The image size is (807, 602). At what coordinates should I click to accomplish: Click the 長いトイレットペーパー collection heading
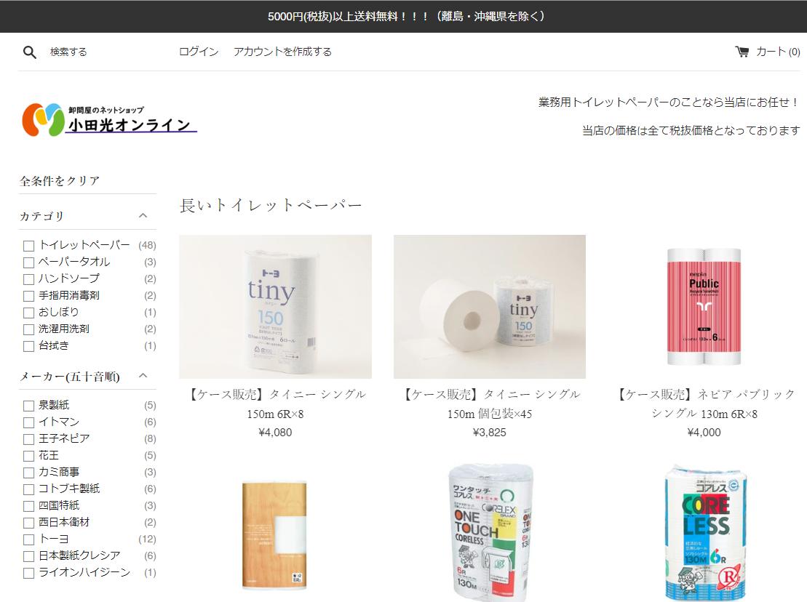[x=271, y=205]
